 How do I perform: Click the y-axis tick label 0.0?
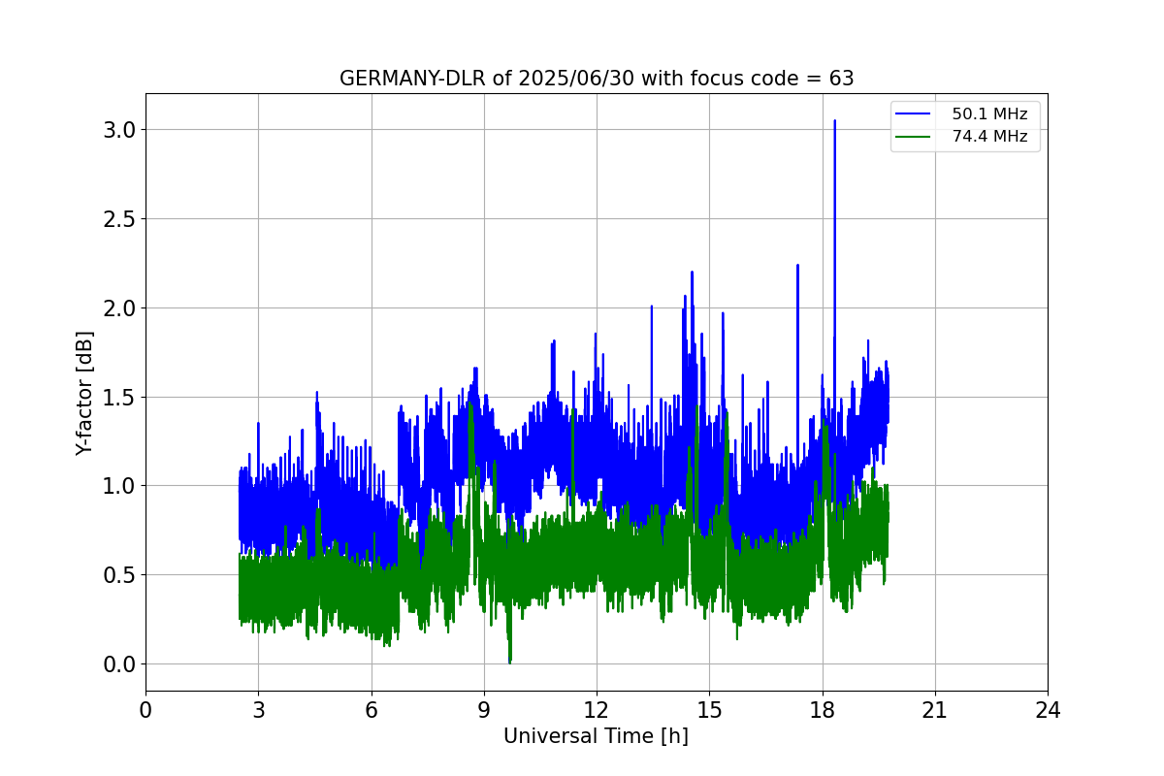(x=119, y=663)
